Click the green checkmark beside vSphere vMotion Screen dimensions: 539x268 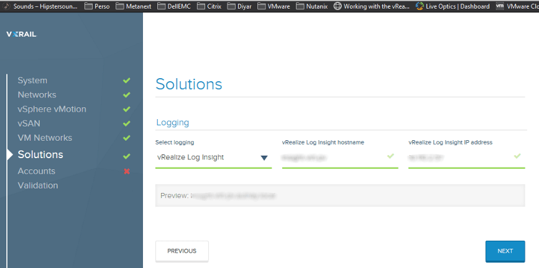pos(127,109)
